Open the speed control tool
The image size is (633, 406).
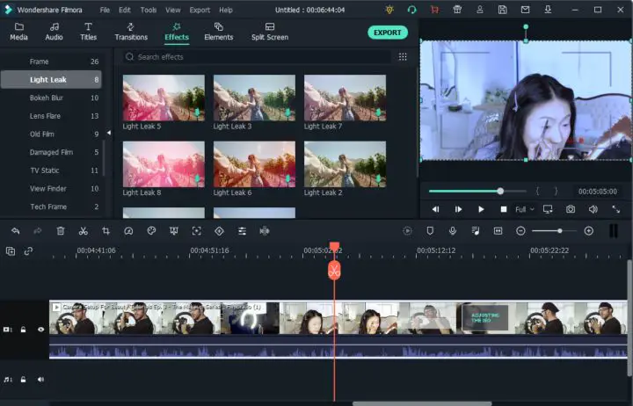(x=128, y=231)
